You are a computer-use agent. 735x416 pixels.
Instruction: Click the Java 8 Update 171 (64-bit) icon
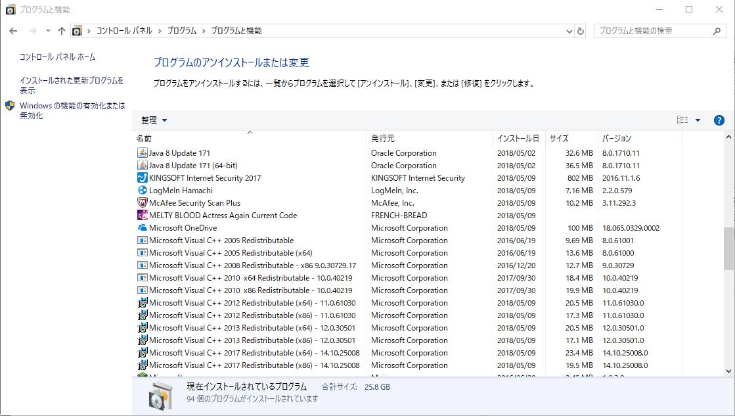pyautogui.click(x=142, y=166)
